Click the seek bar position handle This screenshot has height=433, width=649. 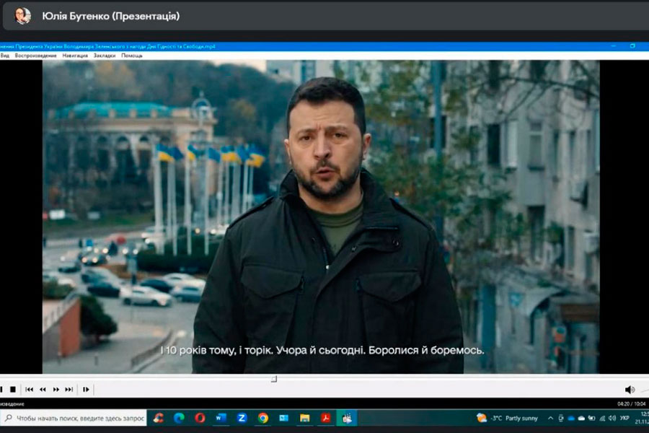(274, 379)
